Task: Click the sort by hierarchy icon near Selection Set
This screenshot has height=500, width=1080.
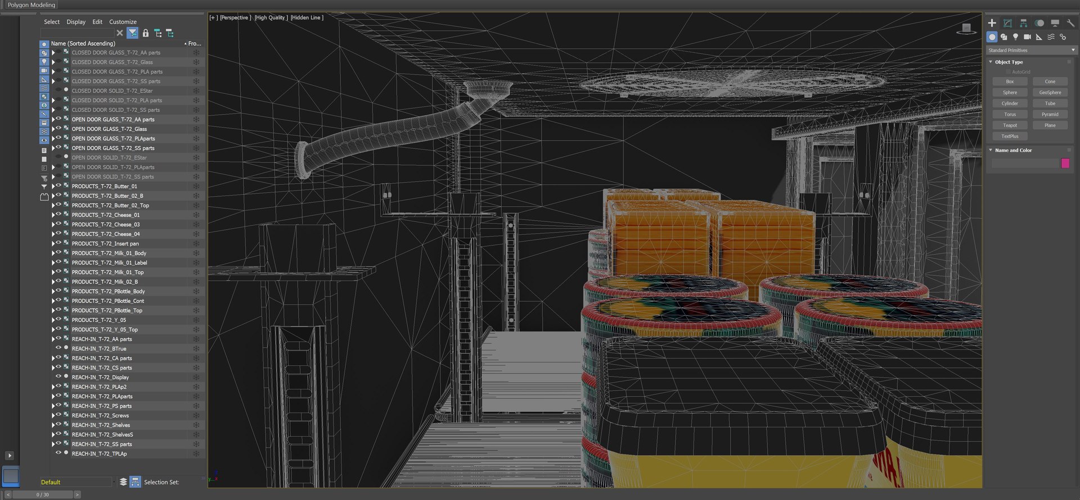Action: tap(135, 482)
